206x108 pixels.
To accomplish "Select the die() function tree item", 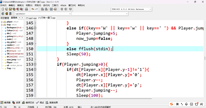I will tap(11, 33).
